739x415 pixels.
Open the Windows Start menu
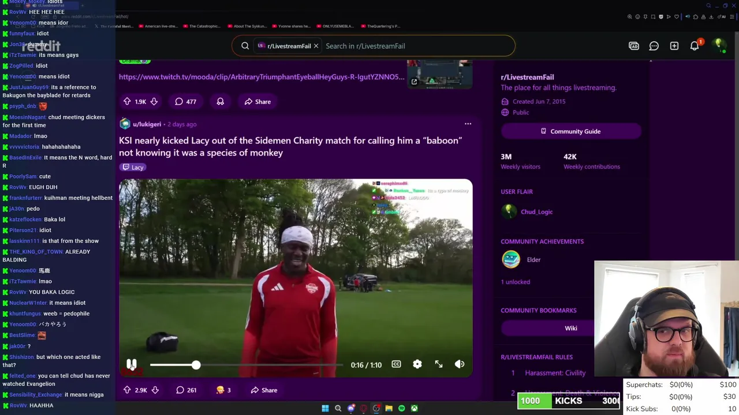click(325, 408)
